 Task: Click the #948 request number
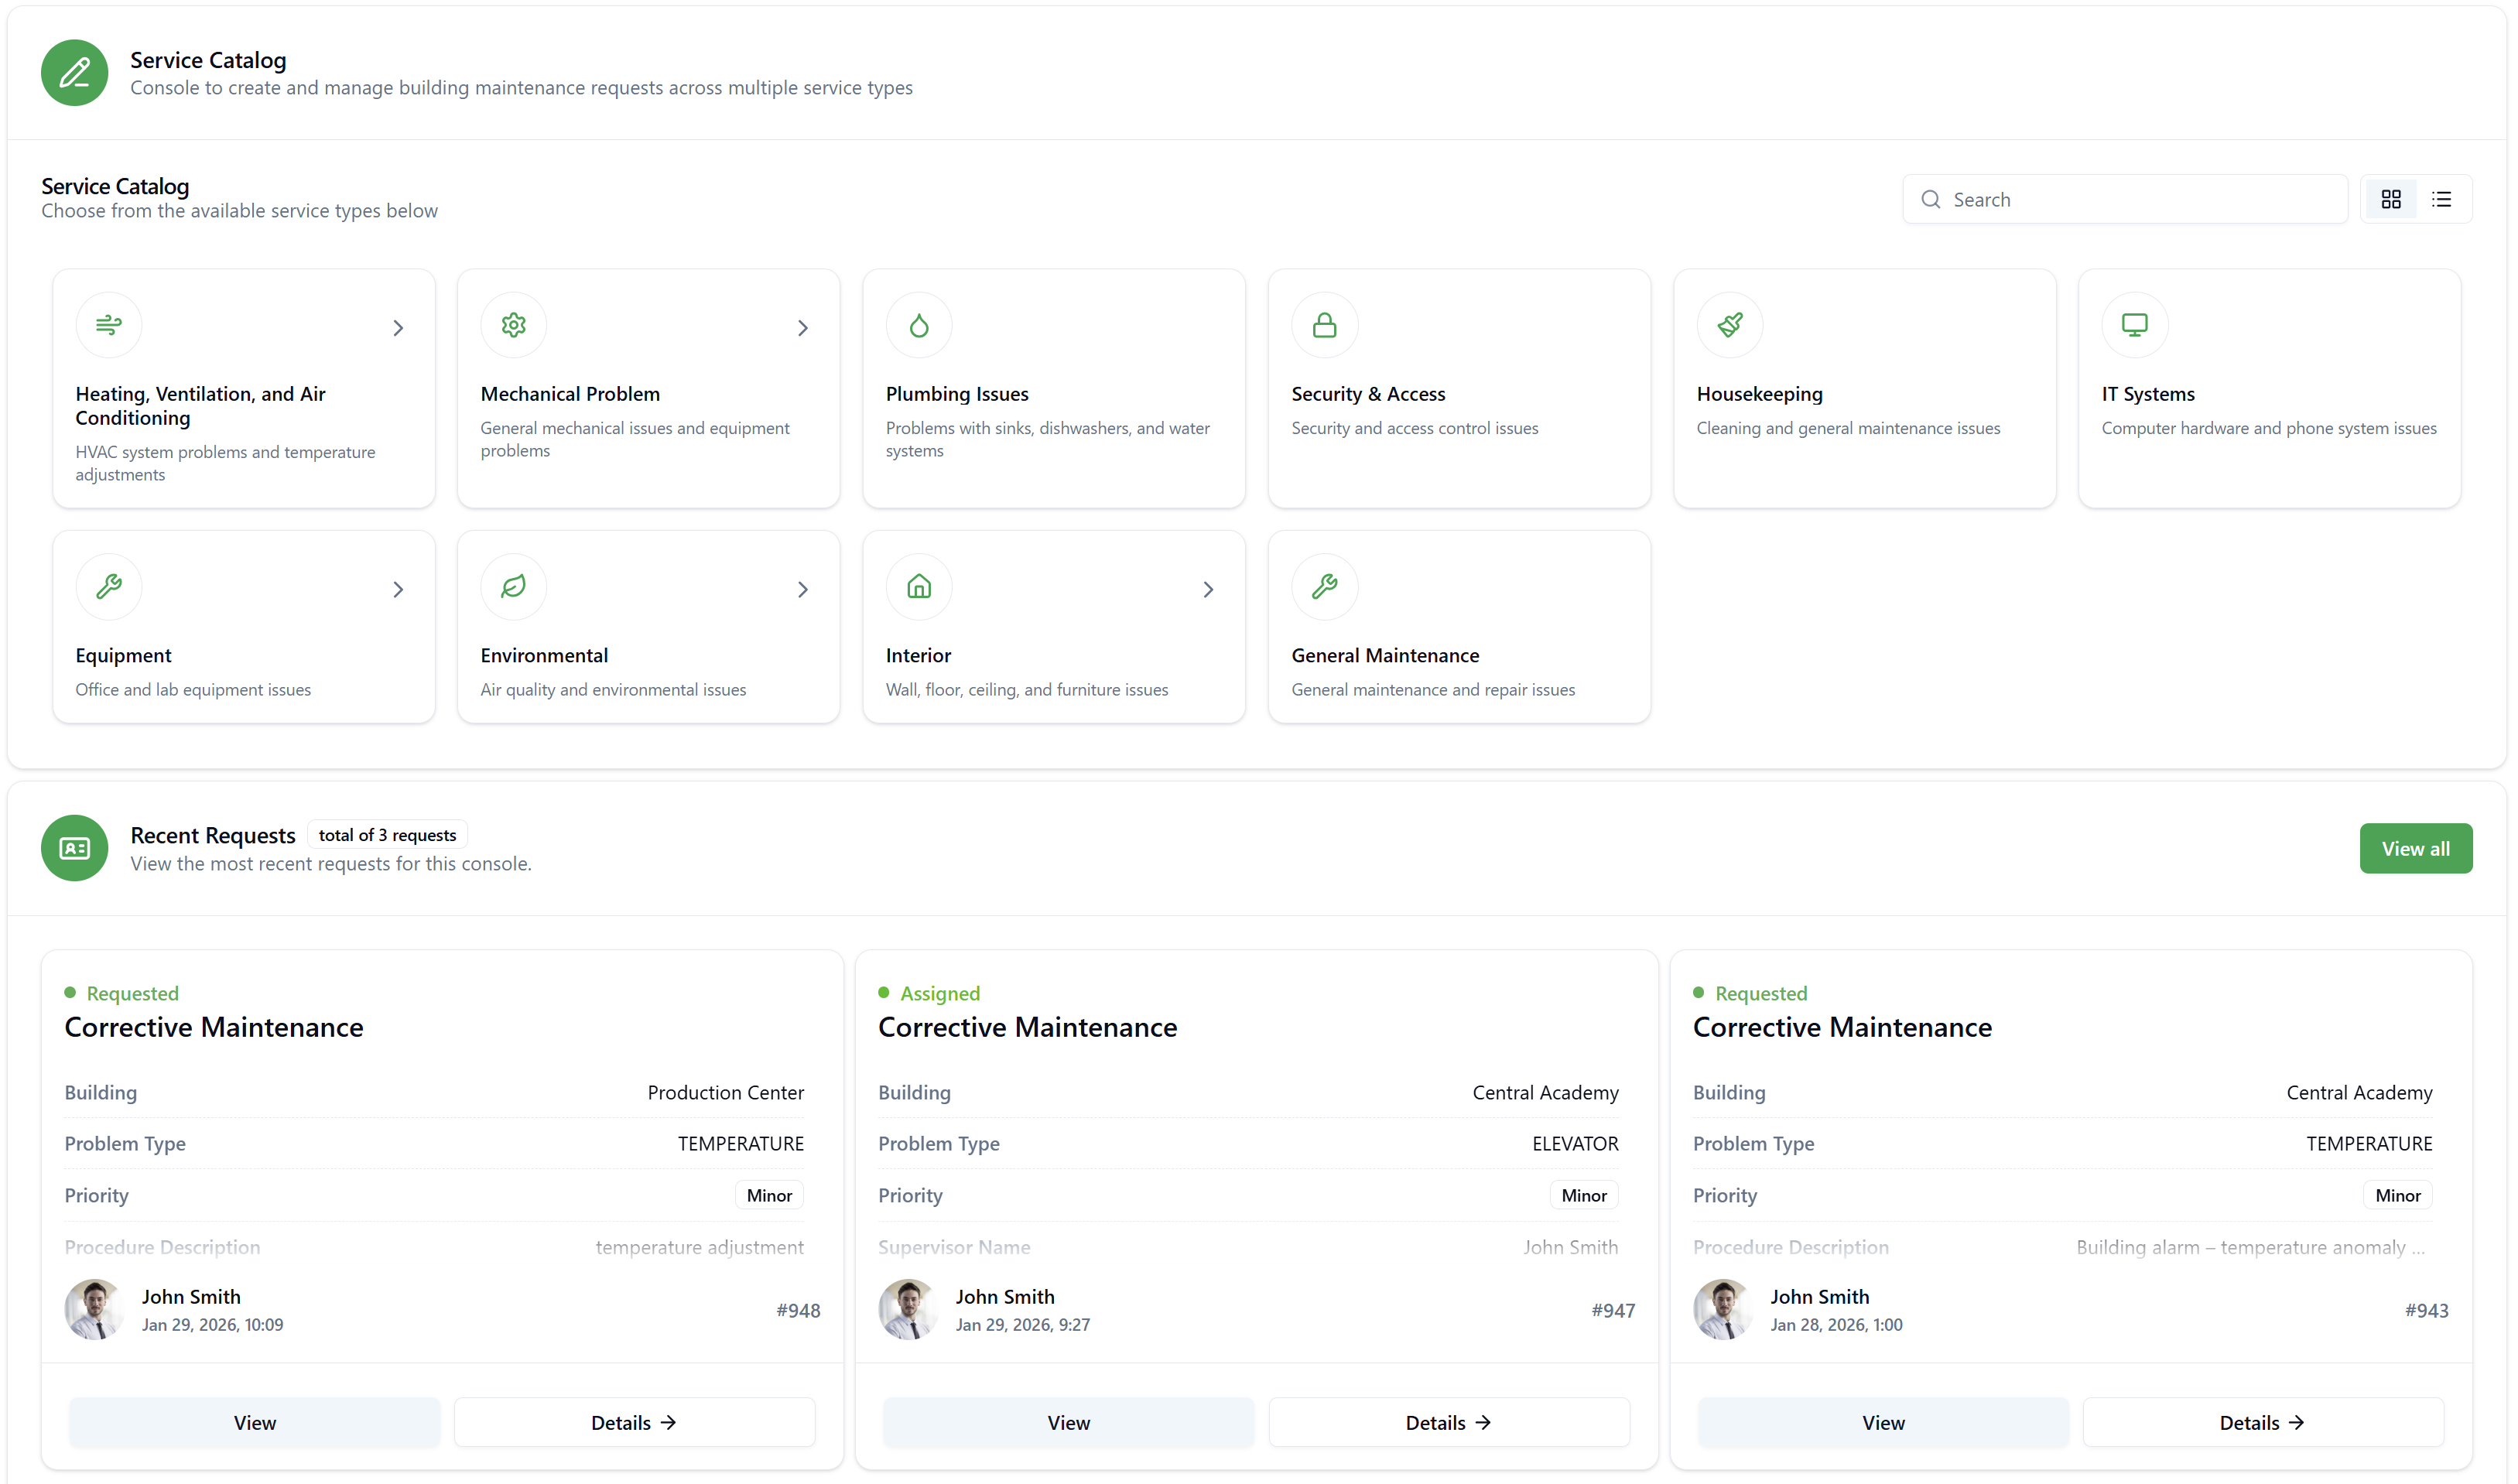[x=798, y=1310]
